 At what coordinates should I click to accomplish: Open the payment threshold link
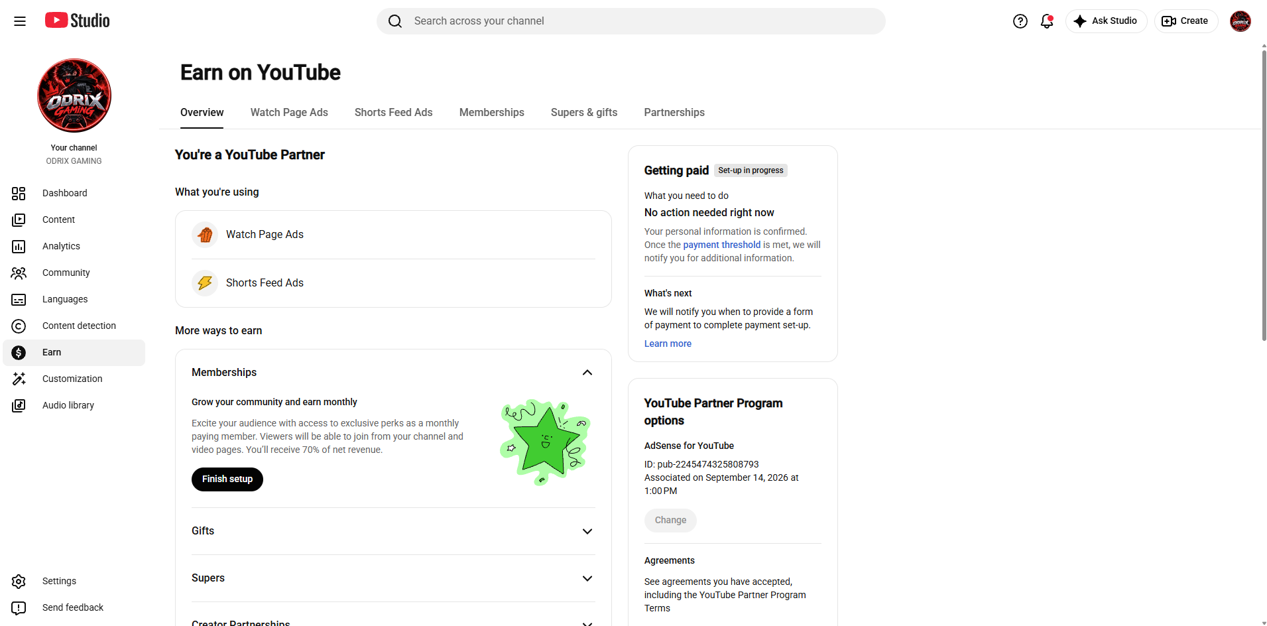[x=722, y=245]
